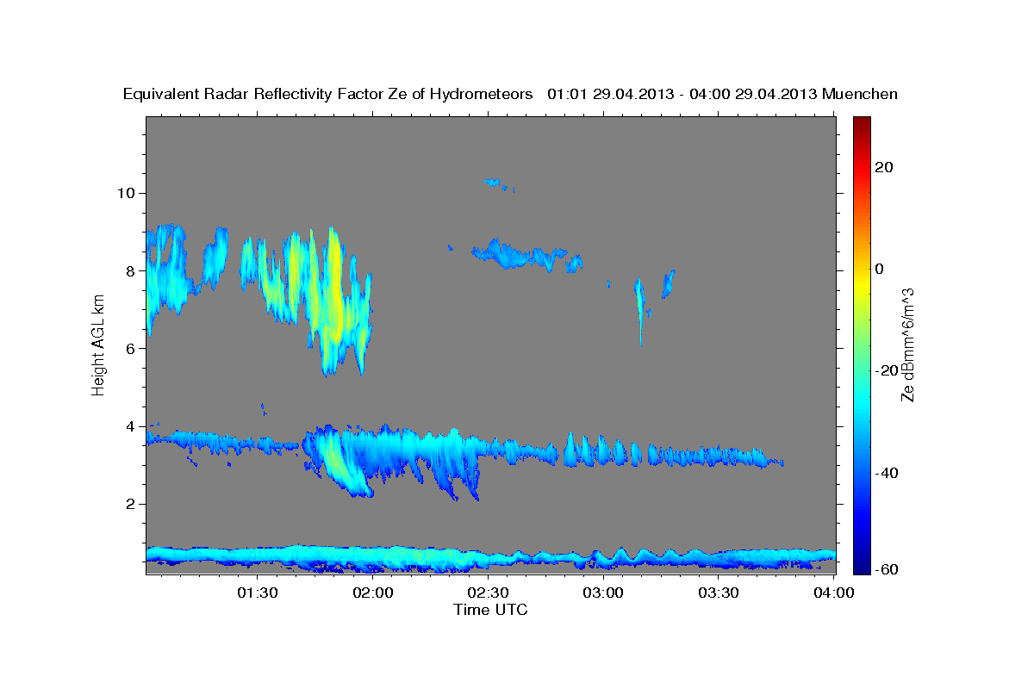Click the cirrus cloud band near 02:35 at 8 km
The width and height of the screenshot is (1034, 689).
tap(526, 255)
